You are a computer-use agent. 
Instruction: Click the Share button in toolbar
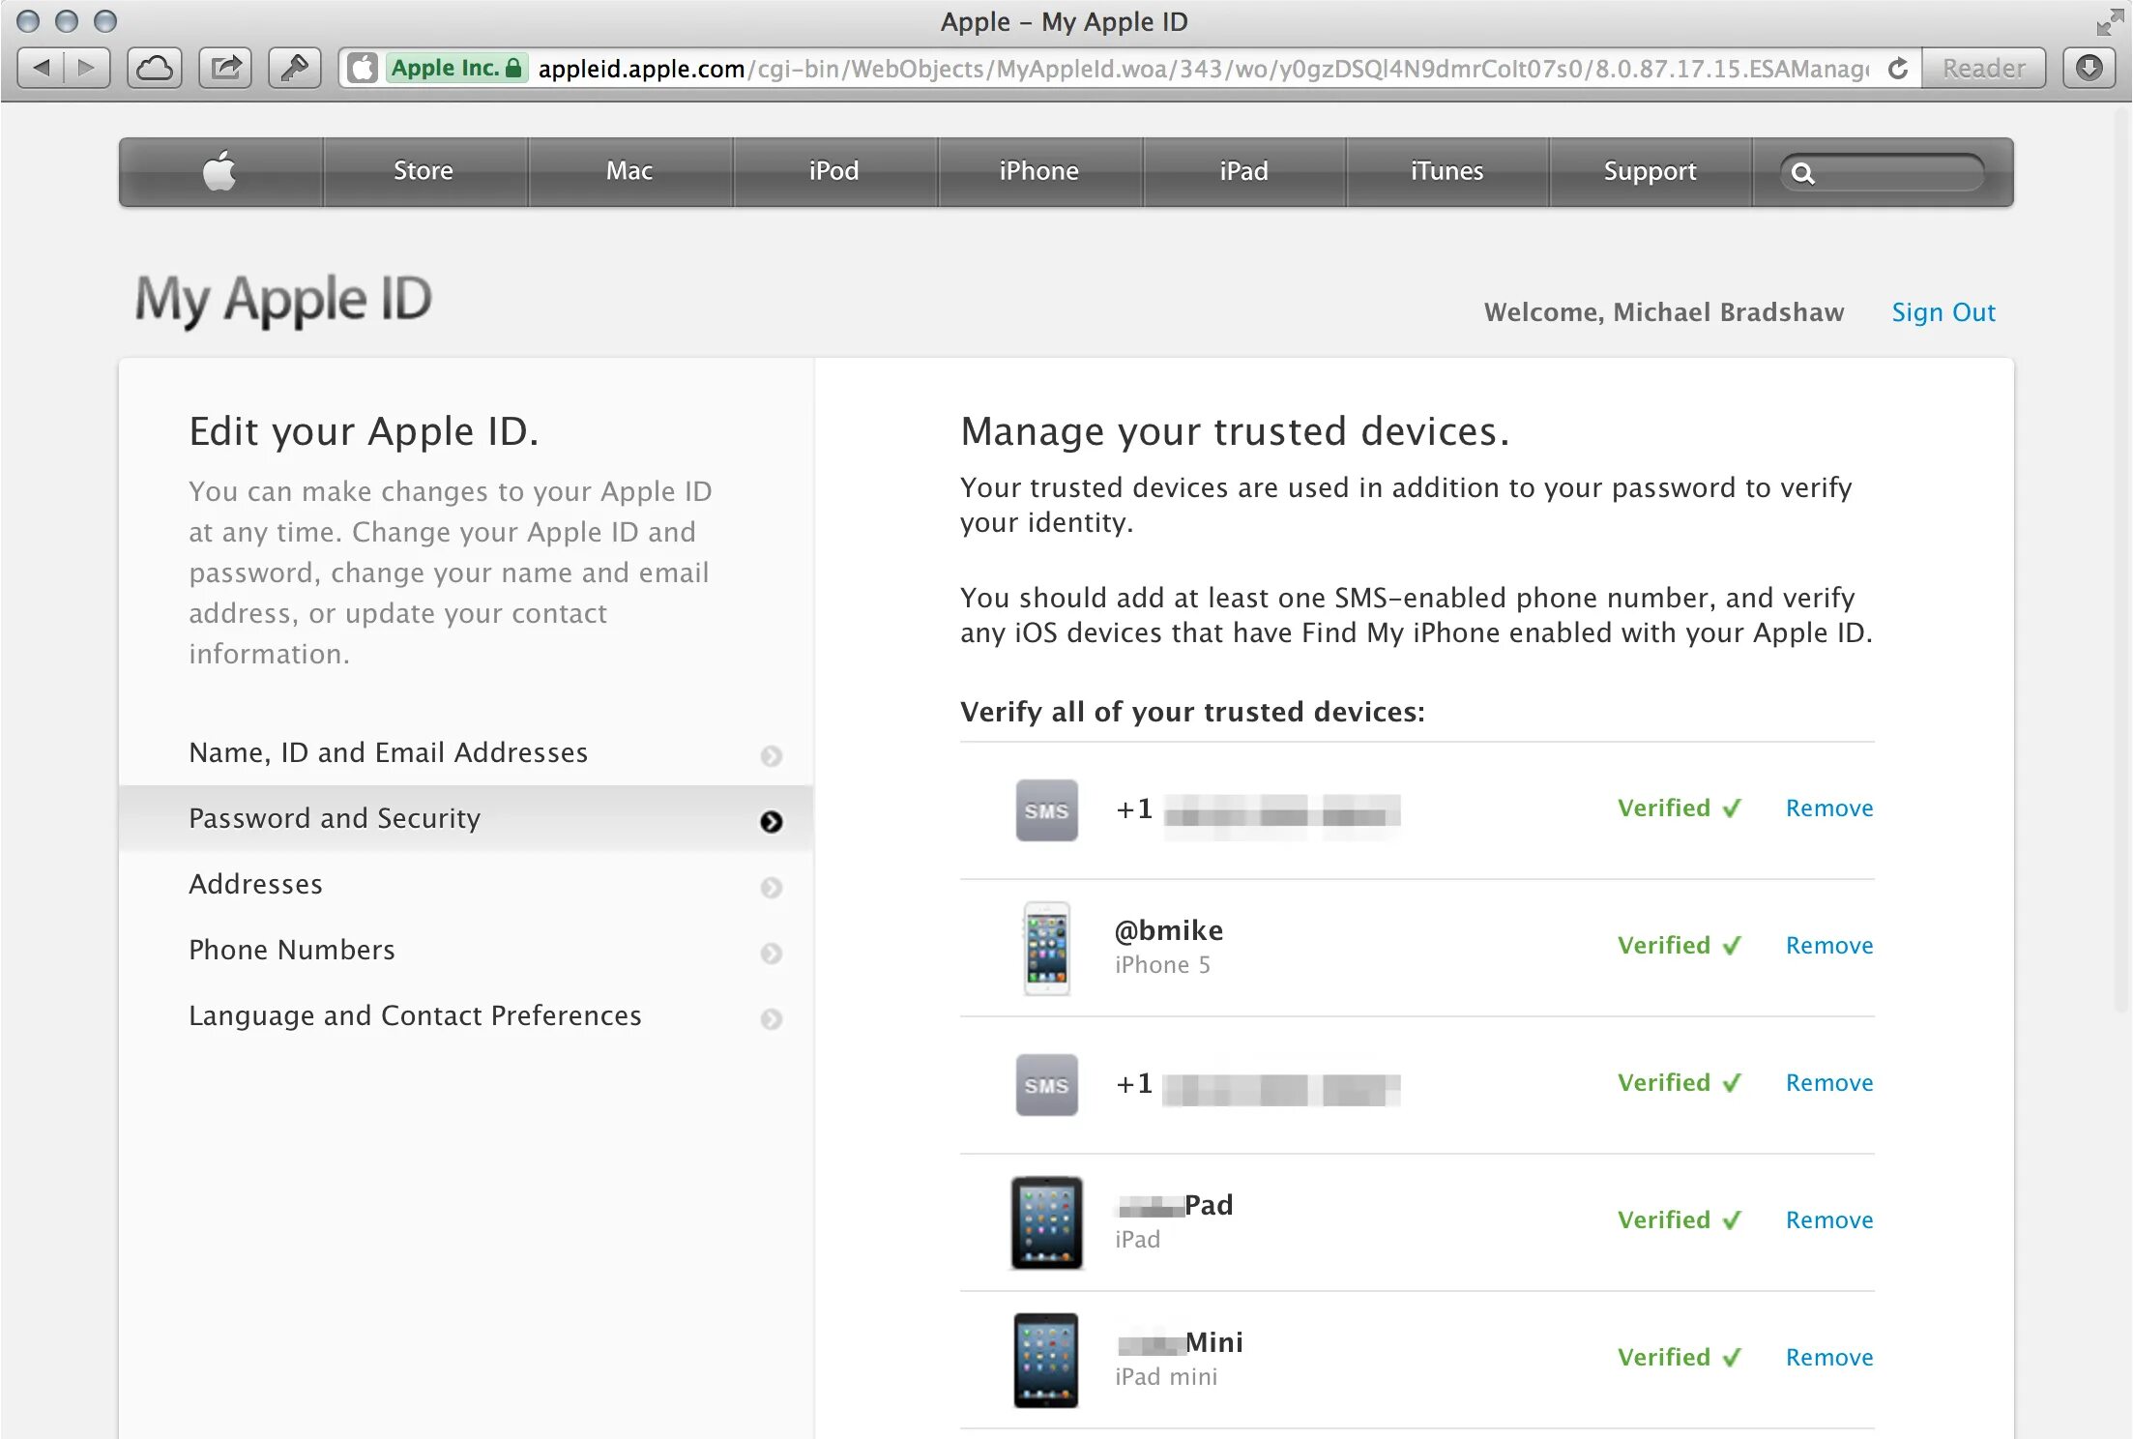pos(225,68)
